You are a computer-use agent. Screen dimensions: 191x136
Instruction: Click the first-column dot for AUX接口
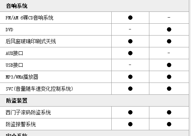pos(130,53)
